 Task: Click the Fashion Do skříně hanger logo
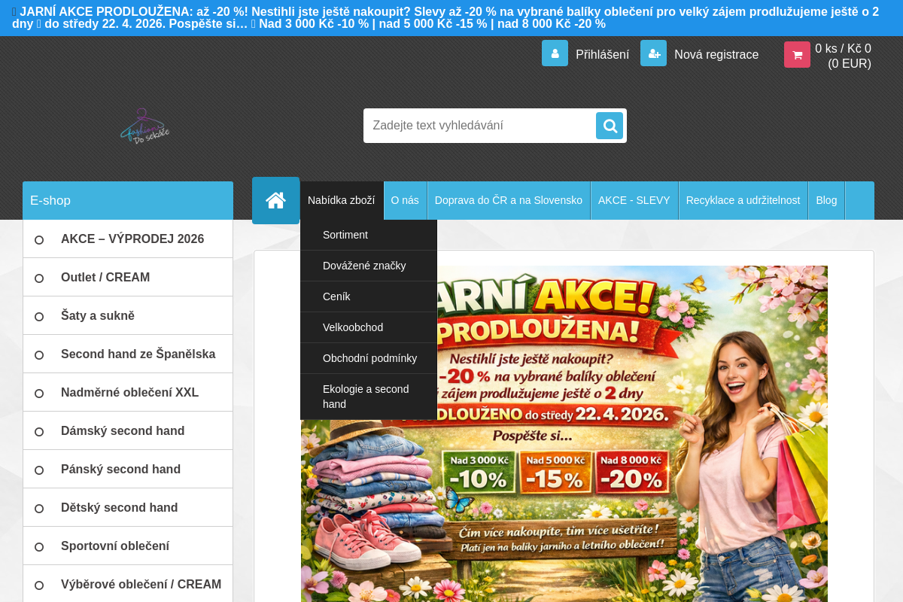coord(144,126)
